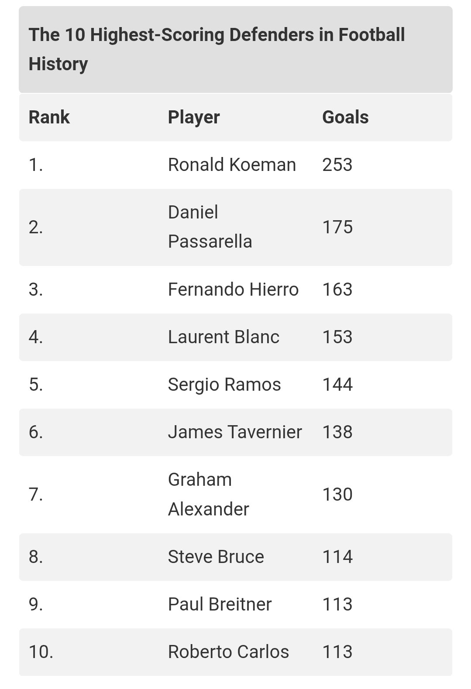Click Laurent Blanc in the table
Screen dimensions: 471x689
tap(223, 337)
